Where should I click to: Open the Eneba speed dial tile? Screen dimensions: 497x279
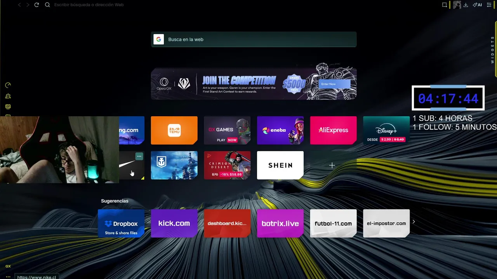[280, 130]
